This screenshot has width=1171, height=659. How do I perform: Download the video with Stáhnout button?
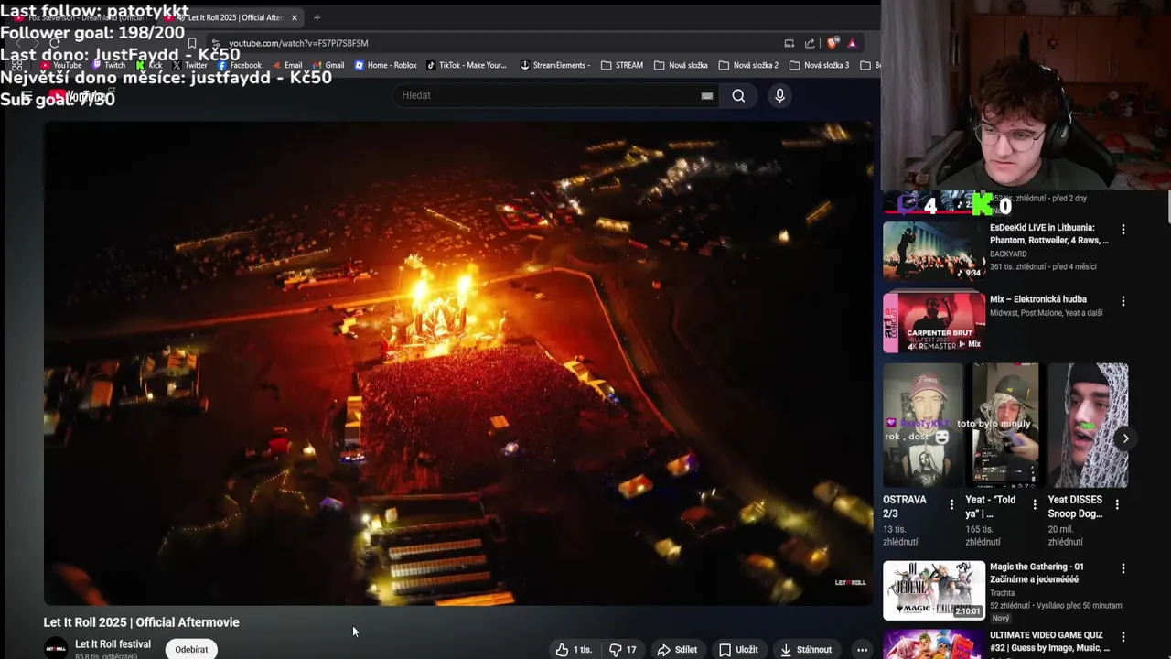click(x=806, y=649)
